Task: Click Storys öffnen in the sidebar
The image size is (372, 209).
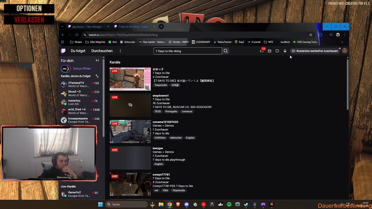Action: click(x=82, y=69)
